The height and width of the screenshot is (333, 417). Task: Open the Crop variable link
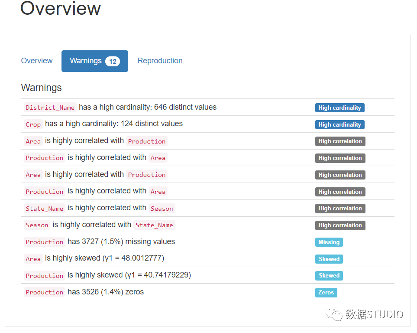pos(33,124)
